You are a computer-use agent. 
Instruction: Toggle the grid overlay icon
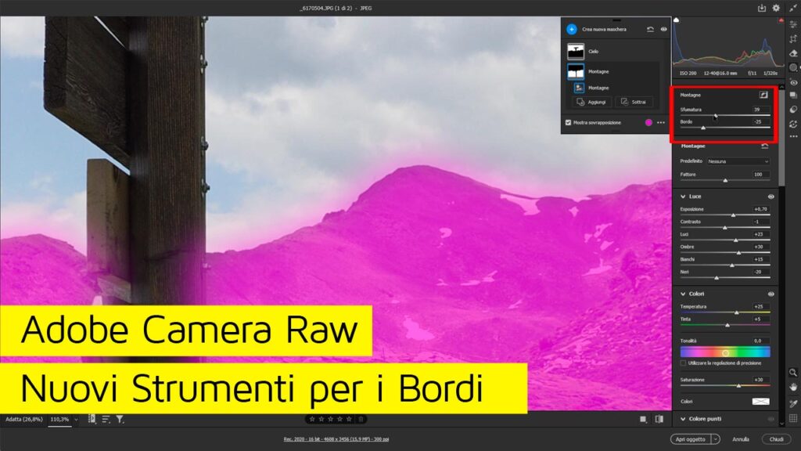[x=793, y=418]
